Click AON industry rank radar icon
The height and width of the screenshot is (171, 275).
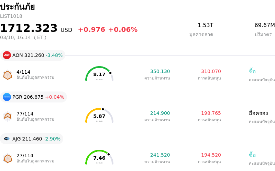(8, 75)
